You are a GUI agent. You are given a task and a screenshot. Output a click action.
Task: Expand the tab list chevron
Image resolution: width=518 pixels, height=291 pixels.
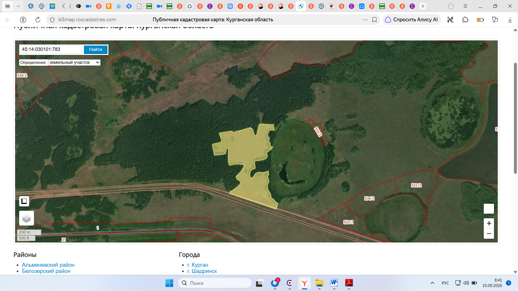(x=18, y=6)
